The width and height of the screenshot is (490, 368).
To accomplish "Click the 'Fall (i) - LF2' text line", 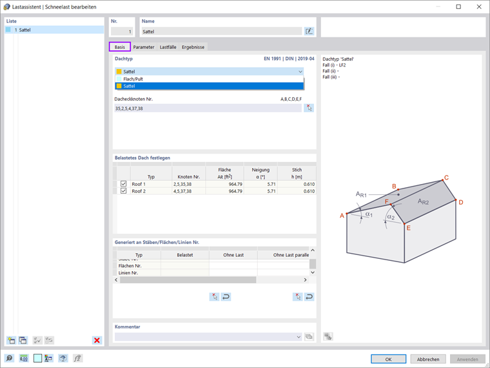I will click(x=334, y=65).
